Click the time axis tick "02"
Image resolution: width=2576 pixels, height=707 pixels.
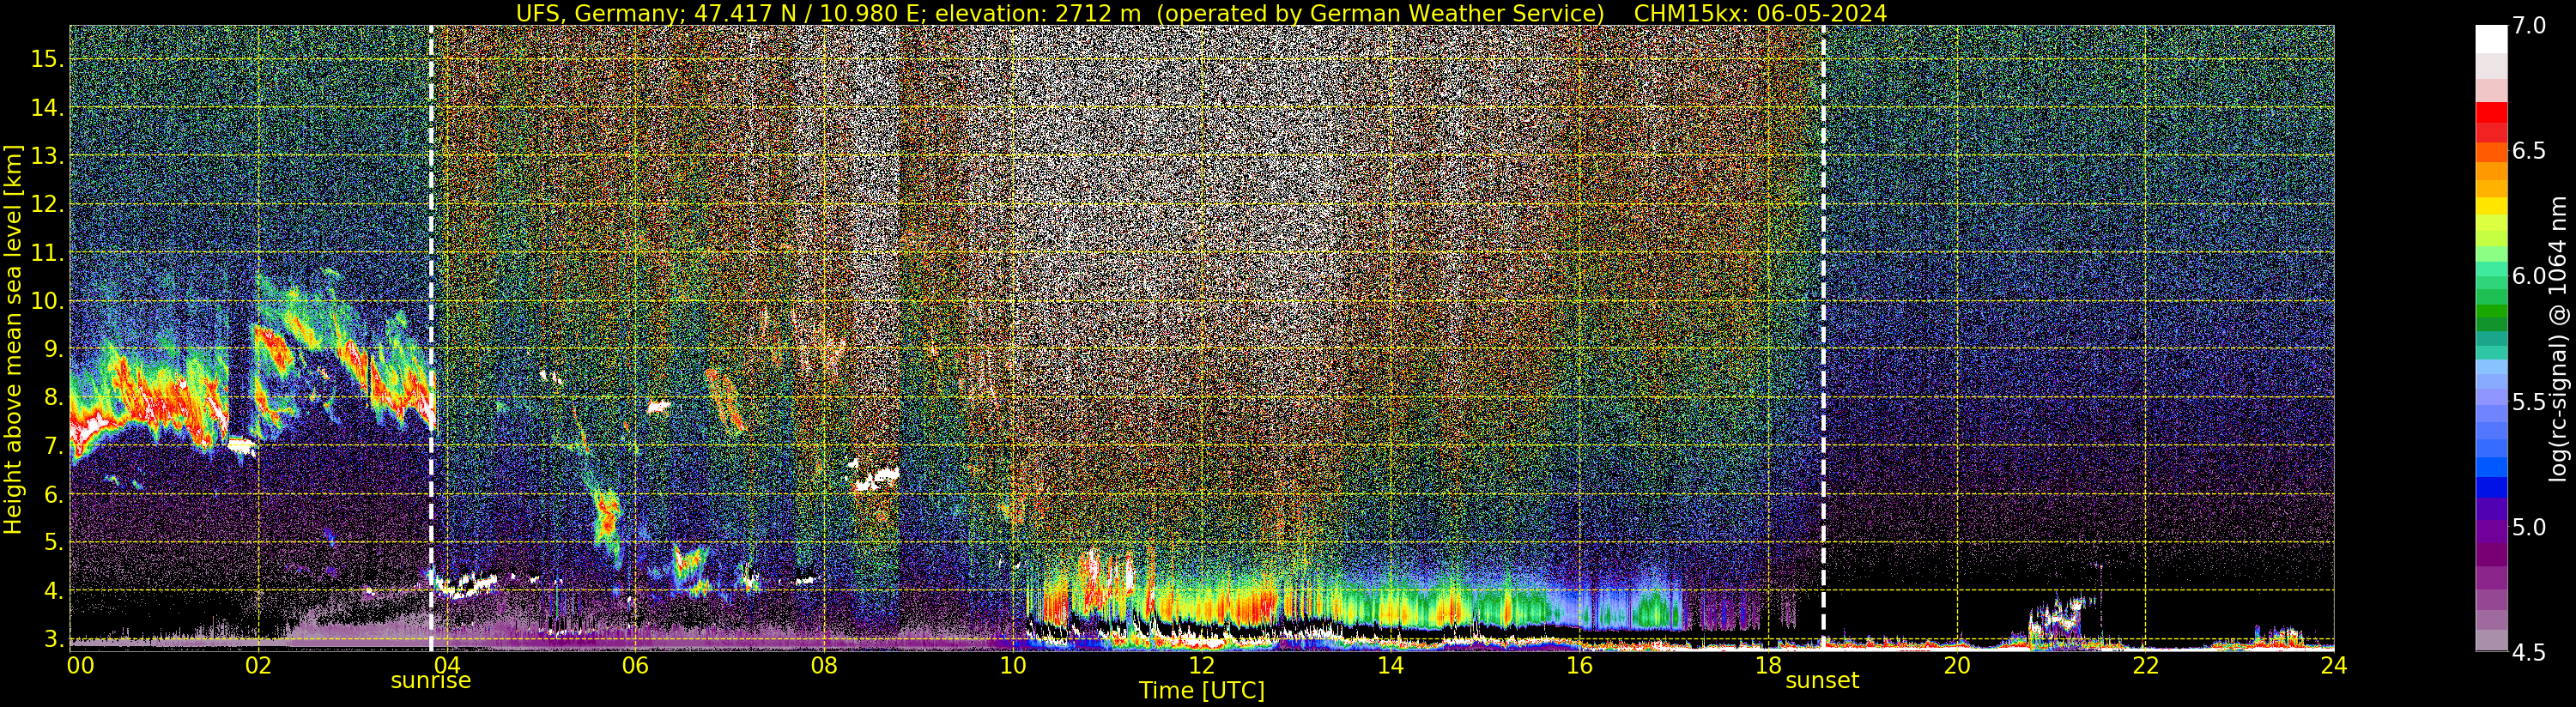pyautogui.click(x=258, y=666)
